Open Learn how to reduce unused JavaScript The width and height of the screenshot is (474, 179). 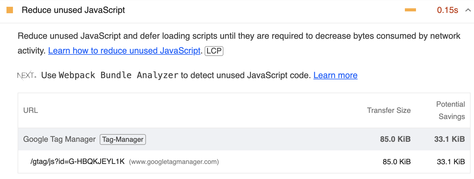[x=124, y=50]
